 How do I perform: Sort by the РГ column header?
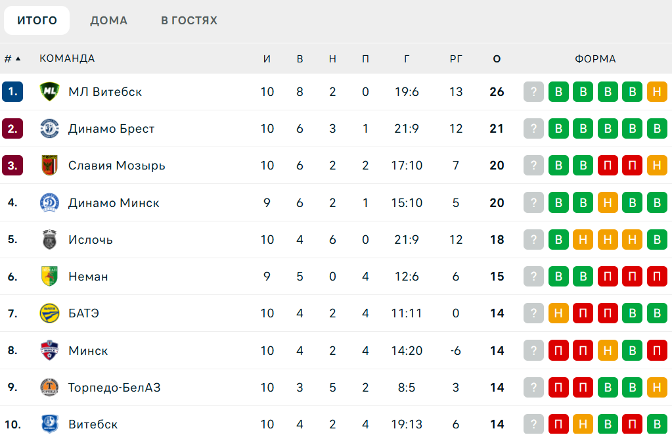456,58
